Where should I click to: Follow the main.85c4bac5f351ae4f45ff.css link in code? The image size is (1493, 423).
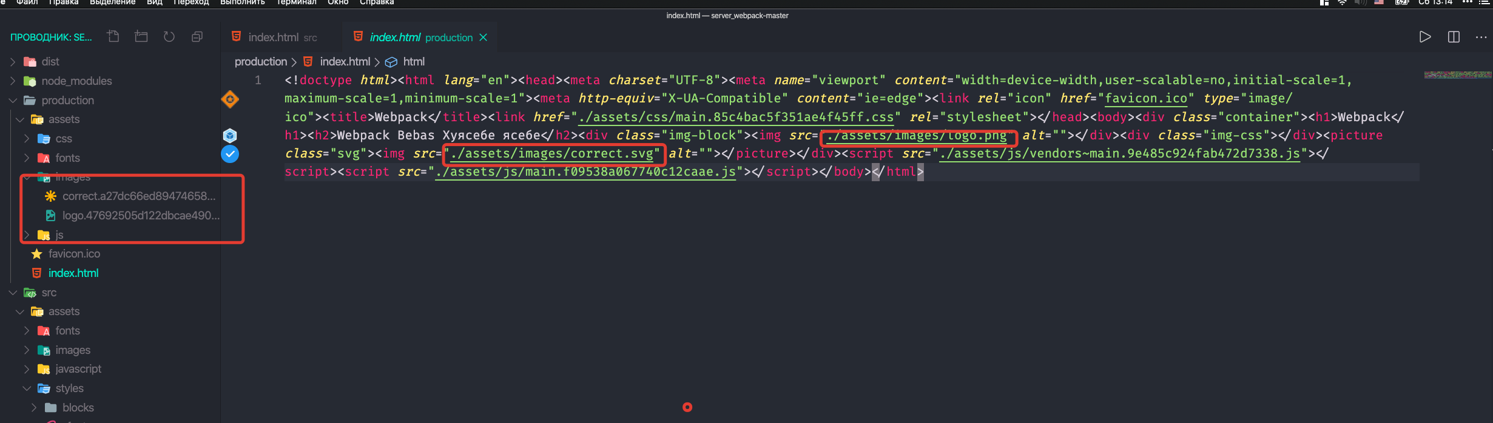click(x=736, y=117)
